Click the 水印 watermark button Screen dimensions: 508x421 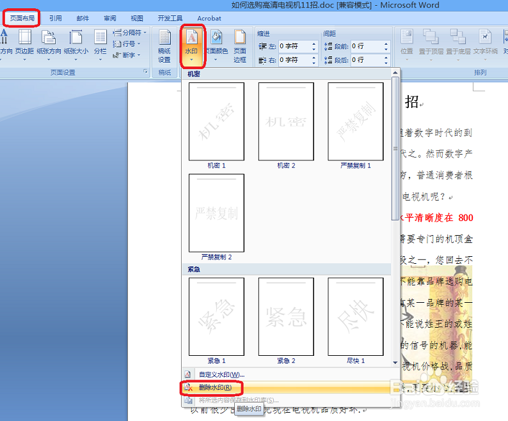point(192,46)
